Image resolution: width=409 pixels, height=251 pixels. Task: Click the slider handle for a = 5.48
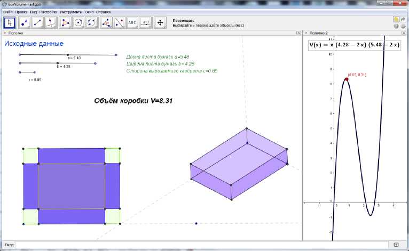pos(67,54)
